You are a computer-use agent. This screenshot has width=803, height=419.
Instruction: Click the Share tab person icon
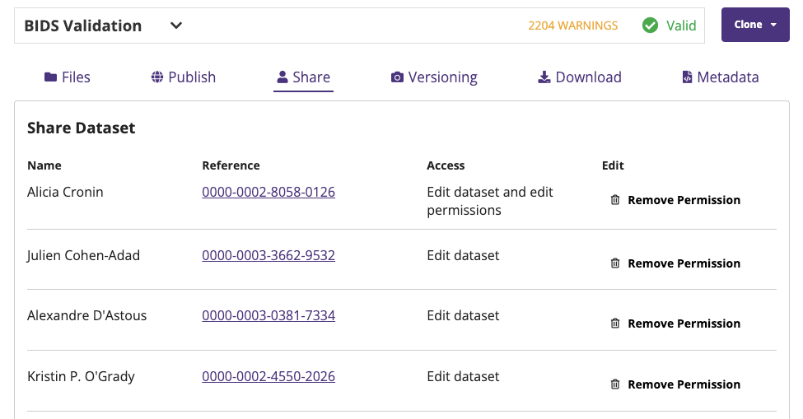point(282,77)
